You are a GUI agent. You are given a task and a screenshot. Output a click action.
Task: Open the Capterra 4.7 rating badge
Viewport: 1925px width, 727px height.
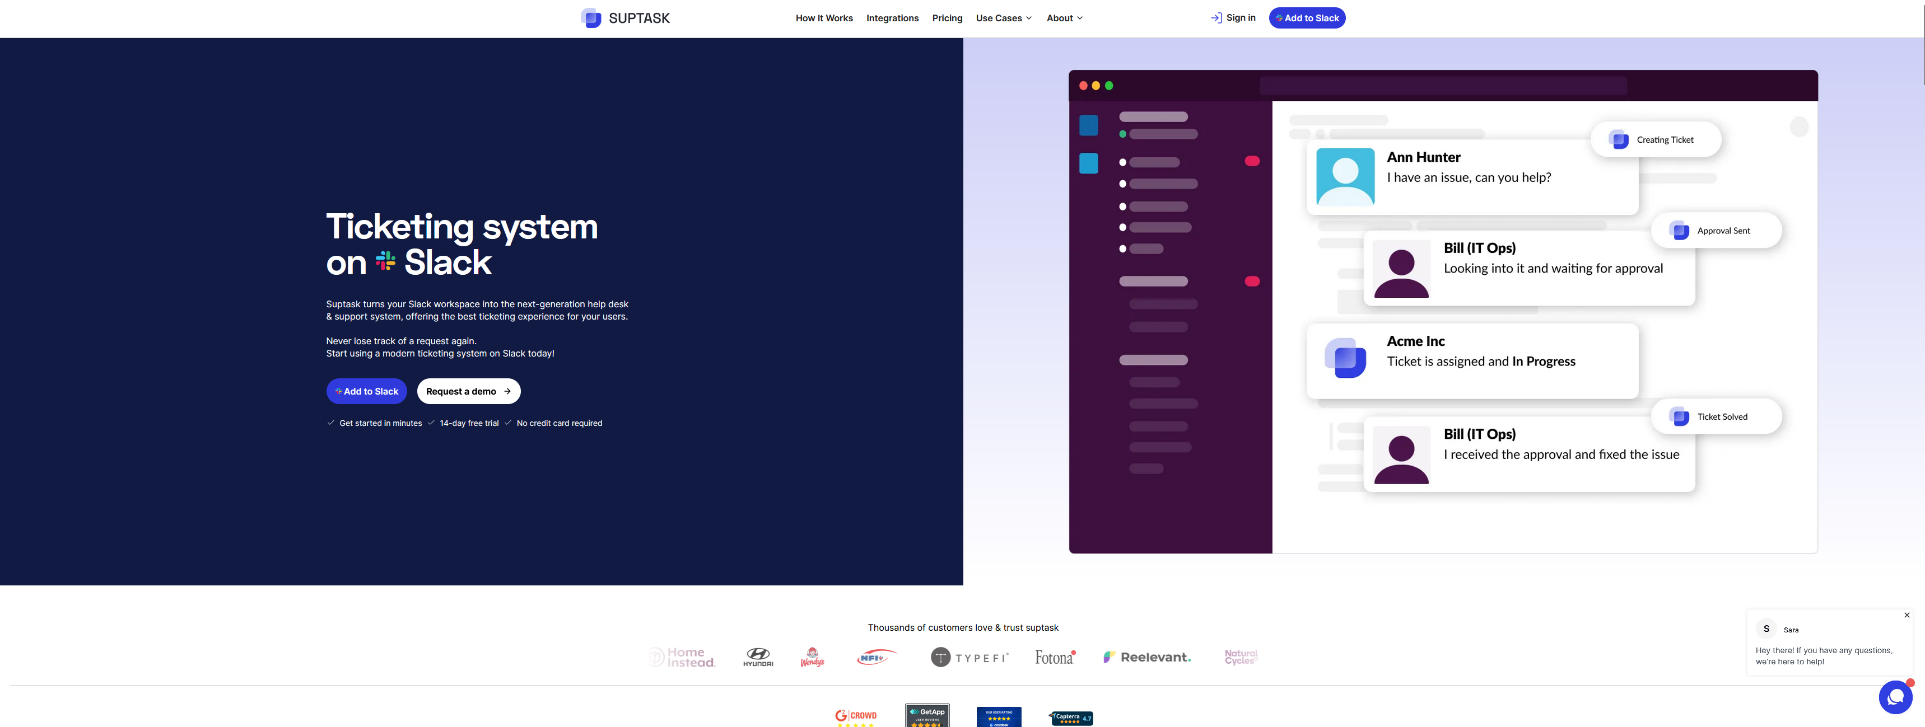pyautogui.click(x=1071, y=718)
